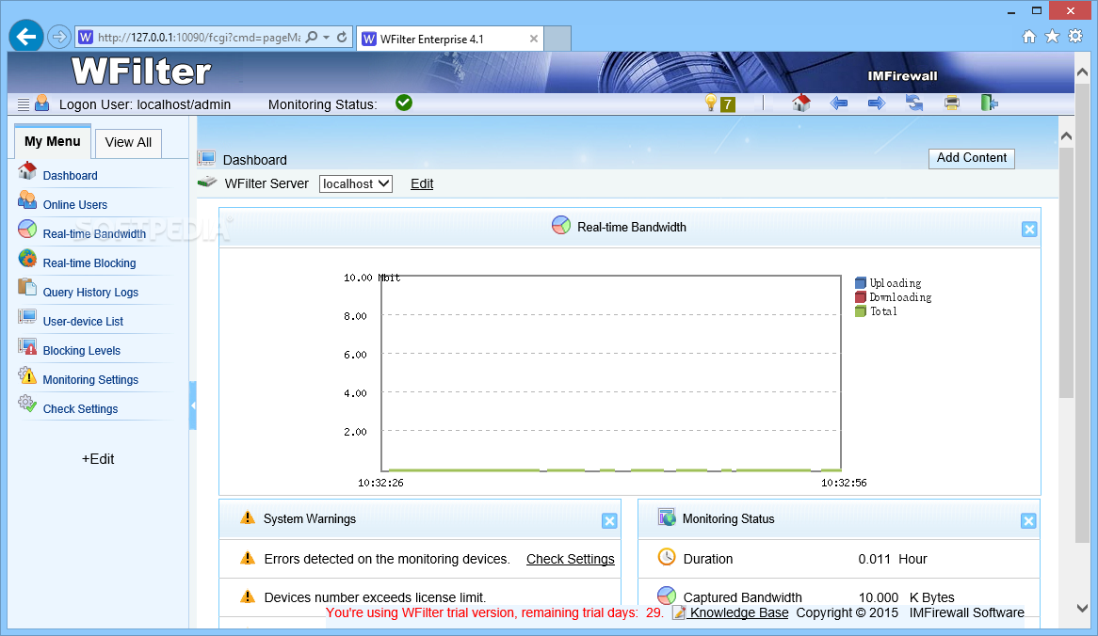Open Check Settings gear icon
The height and width of the screenshot is (636, 1098).
tap(27, 404)
